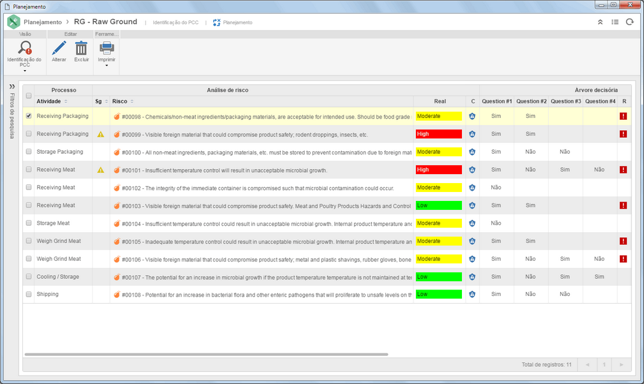
Task: Open dropdown arrow under Identificação do PCC
Action: (25, 71)
